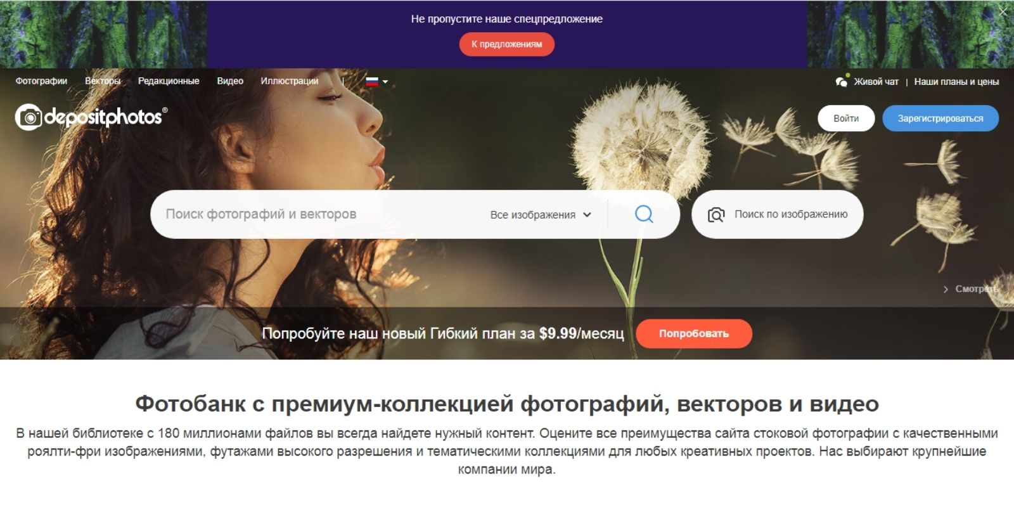Screen dimensions: 1014x507
Task: Click the Зарегистрироваться button
Action: [x=940, y=119]
